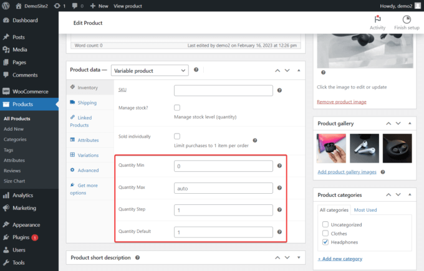Image resolution: width=424 pixels, height=271 pixels.
Task: Open the updates icon in admin bar
Action: 59,6
